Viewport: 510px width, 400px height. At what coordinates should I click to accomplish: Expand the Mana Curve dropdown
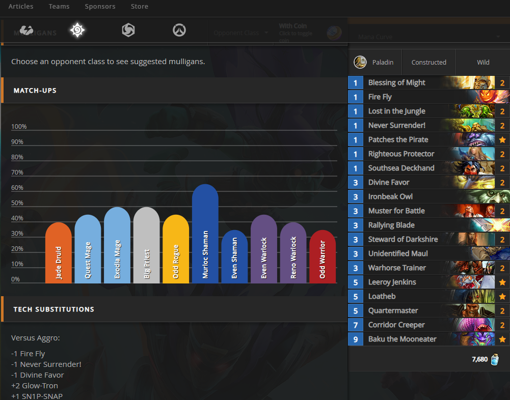click(x=428, y=37)
